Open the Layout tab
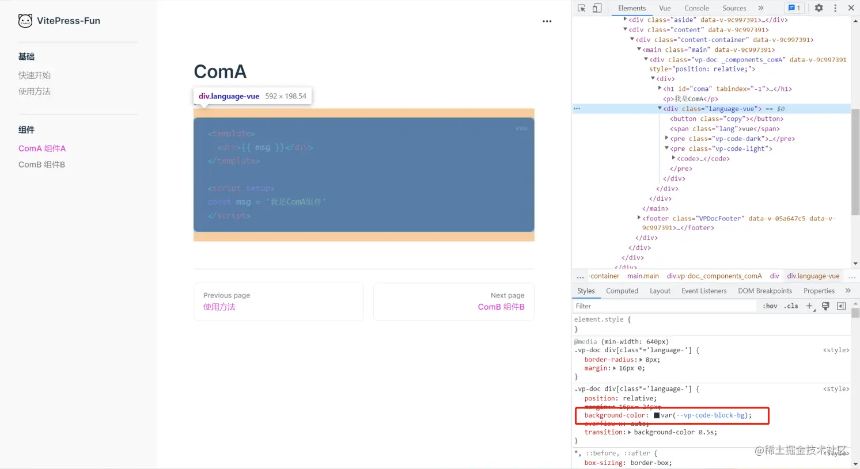The width and height of the screenshot is (860, 469). pyautogui.click(x=660, y=291)
